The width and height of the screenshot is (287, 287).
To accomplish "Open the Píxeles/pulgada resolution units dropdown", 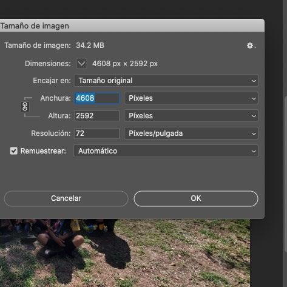I will (191, 133).
